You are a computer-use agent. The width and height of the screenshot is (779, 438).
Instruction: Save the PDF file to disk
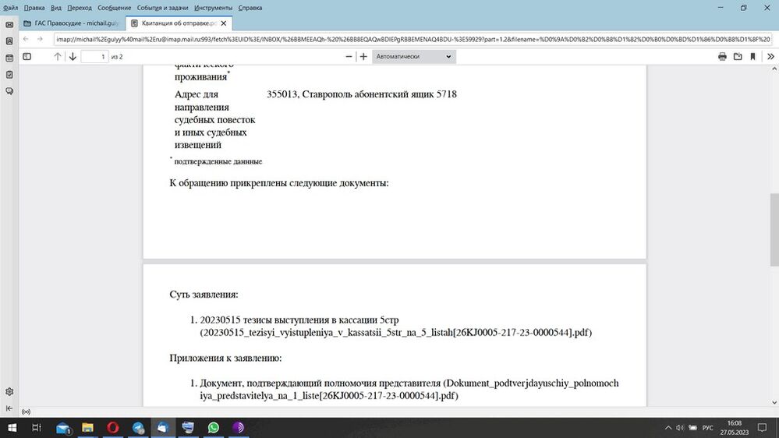[737, 57]
